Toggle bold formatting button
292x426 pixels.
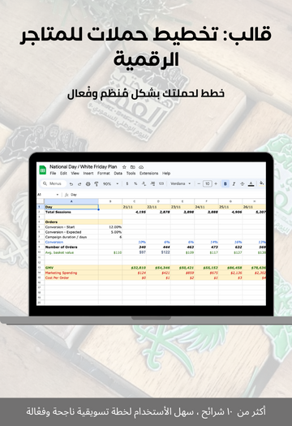coord(225,184)
